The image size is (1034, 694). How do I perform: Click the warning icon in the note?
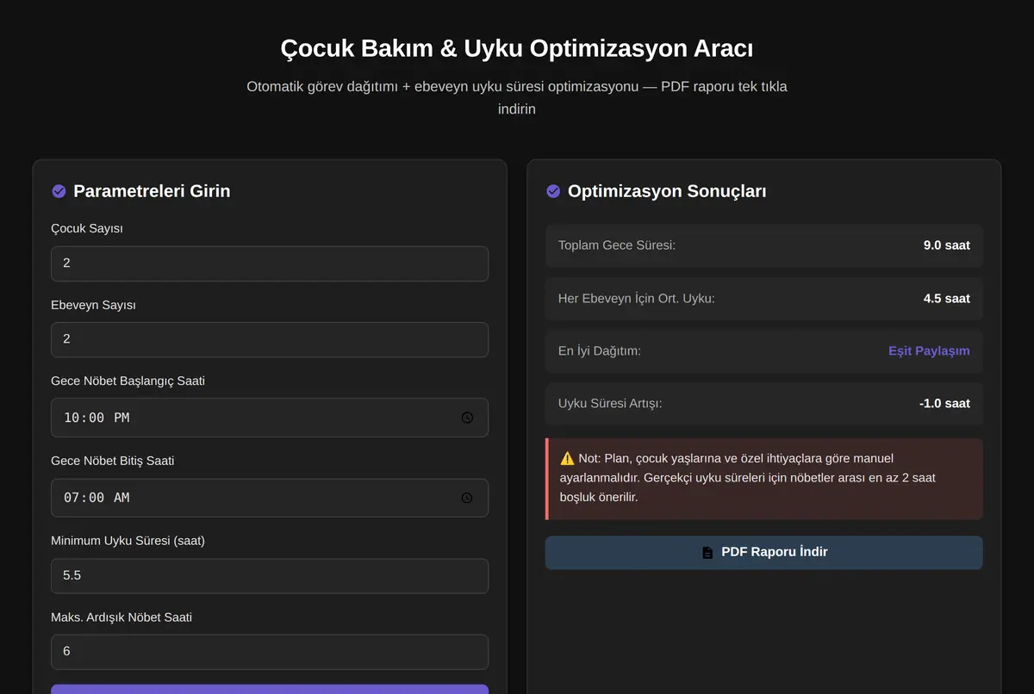coord(567,459)
